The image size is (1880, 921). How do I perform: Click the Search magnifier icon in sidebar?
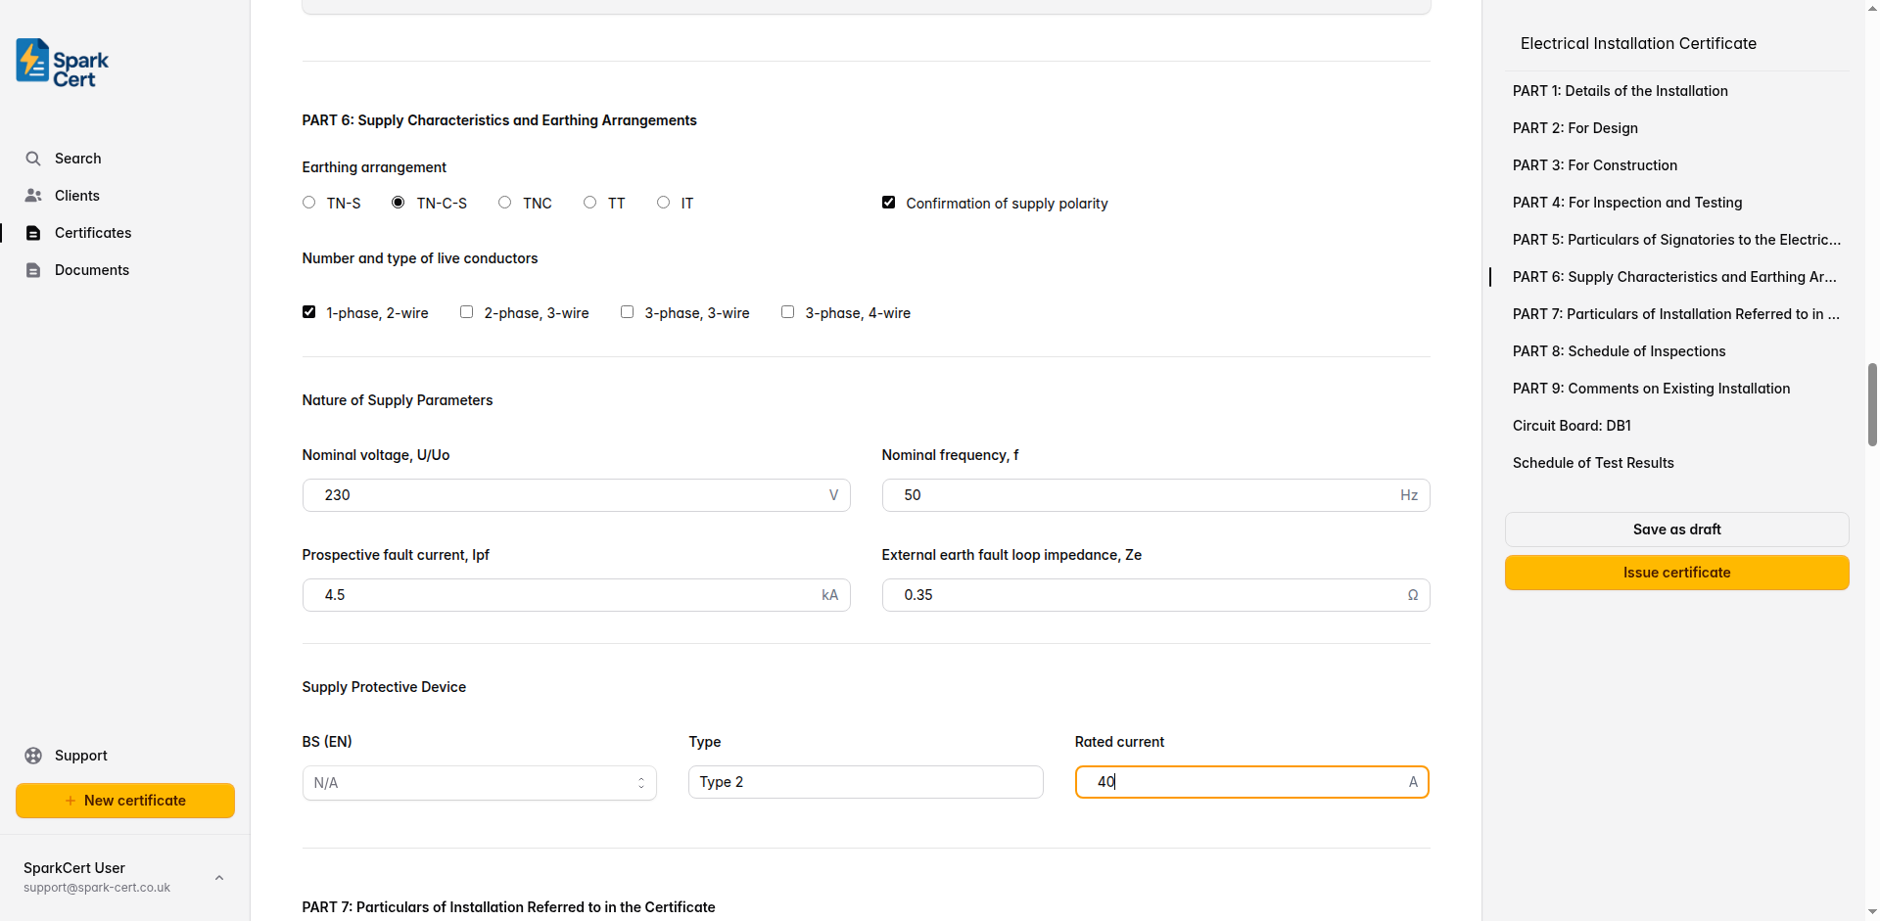pyautogui.click(x=33, y=159)
